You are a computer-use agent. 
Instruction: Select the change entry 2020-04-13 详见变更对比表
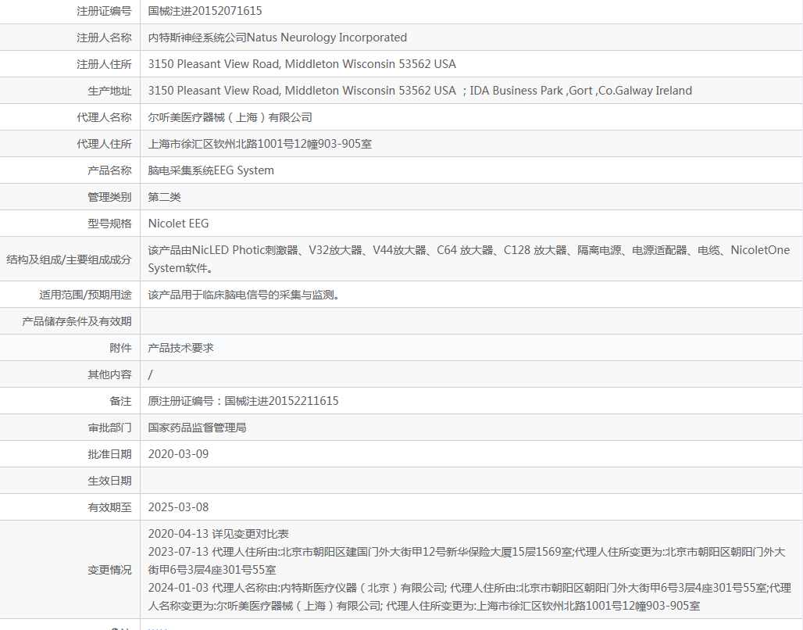coord(219,534)
